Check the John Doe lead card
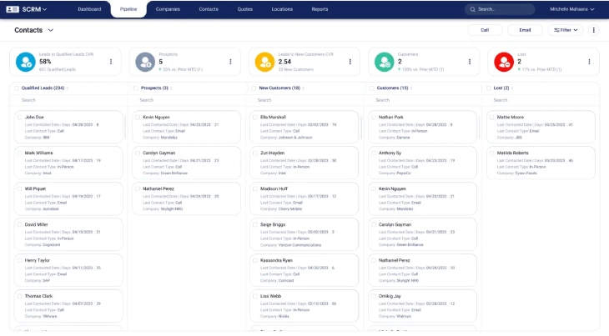The width and height of the screenshot is (609, 336). [20, 118]
